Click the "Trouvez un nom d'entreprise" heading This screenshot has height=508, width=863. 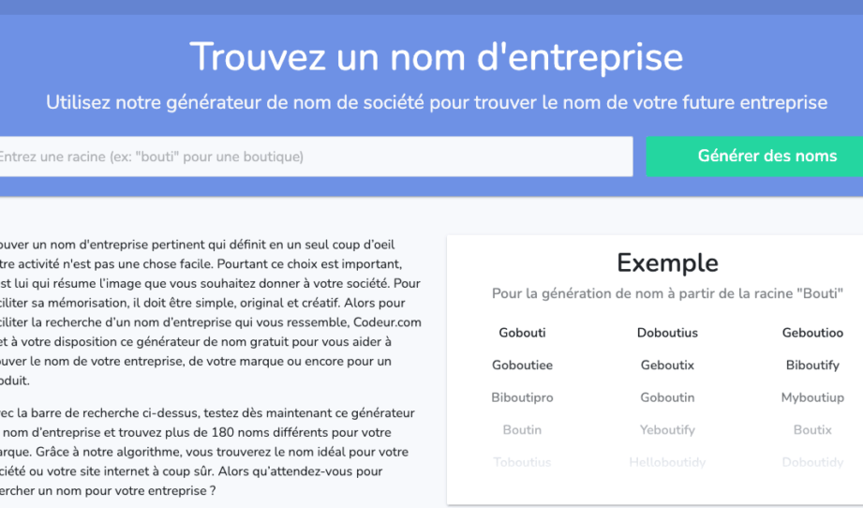coord(437,56)
